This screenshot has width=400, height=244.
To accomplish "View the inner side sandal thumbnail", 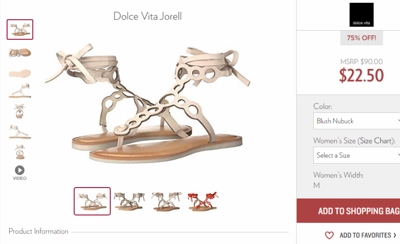I will [x=20, y=132].
